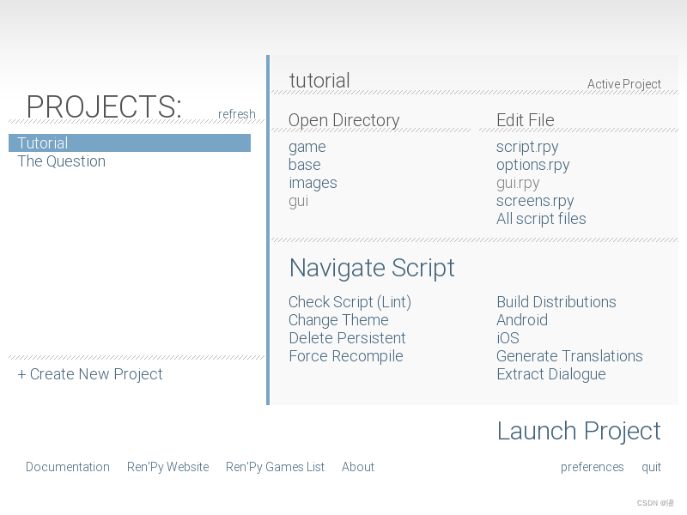Open the Android build option
The image size is (687, 515).
tap(522, 319)
